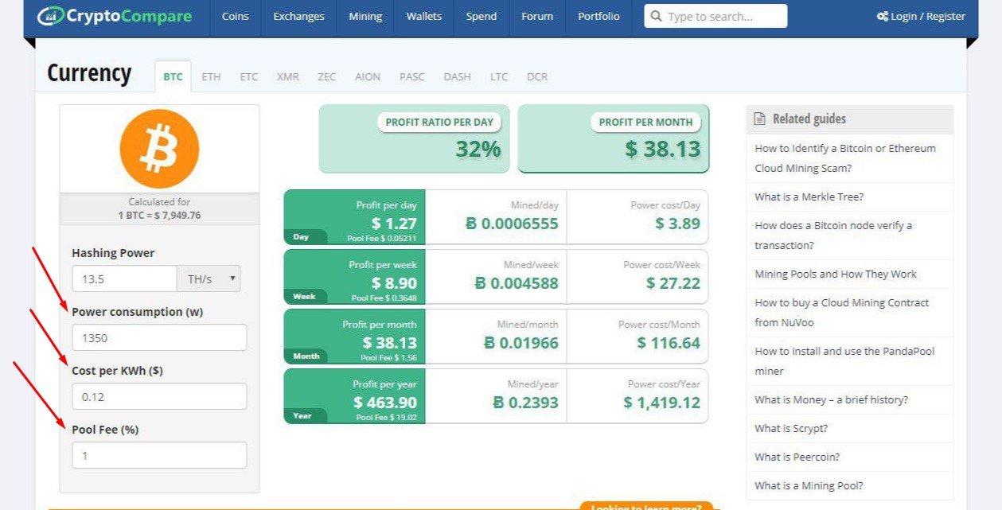1002x510 pixels.
Task: Click the Hashing Power input field
Action: pyautogui.click(x=124, y=278)
